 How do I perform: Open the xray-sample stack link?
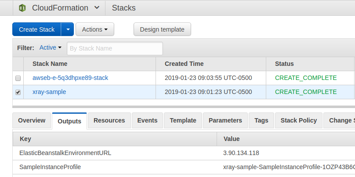tap(49, 92)
